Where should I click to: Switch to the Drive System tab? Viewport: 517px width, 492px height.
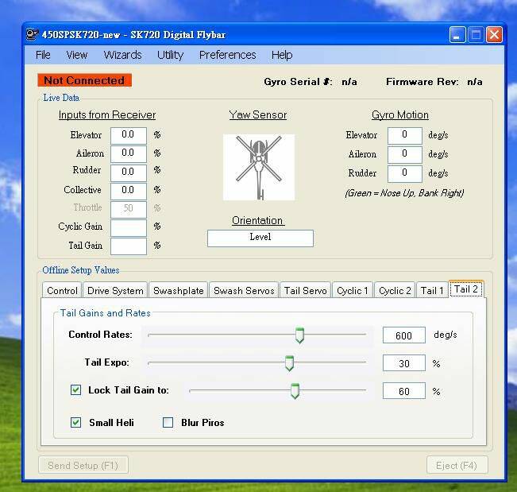[115, 290]
